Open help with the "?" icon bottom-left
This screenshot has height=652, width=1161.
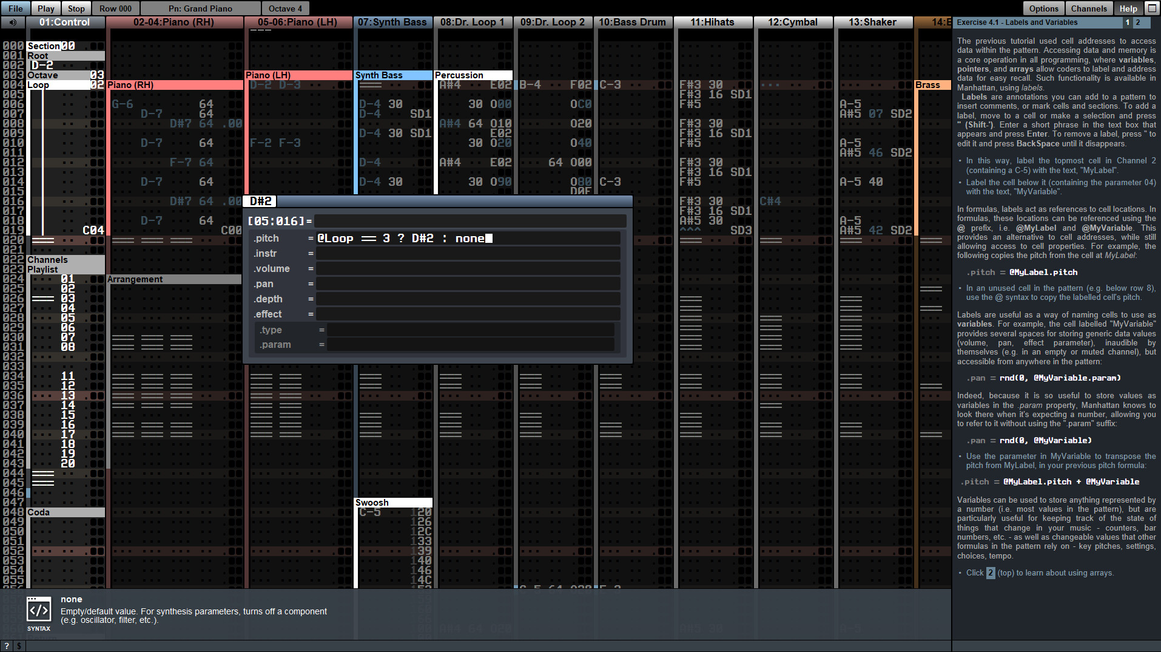point(5,645)
